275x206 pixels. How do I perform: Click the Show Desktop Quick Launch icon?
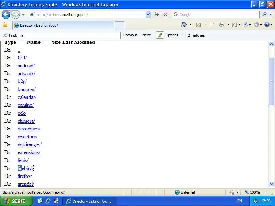click(x=40, y=201)
